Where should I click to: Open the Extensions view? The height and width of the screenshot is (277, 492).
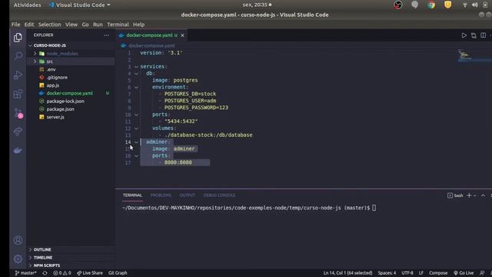point(18,94)
